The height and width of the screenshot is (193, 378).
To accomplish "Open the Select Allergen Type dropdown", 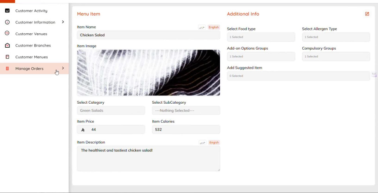I will pyautogui.click(x=336, y=37).
